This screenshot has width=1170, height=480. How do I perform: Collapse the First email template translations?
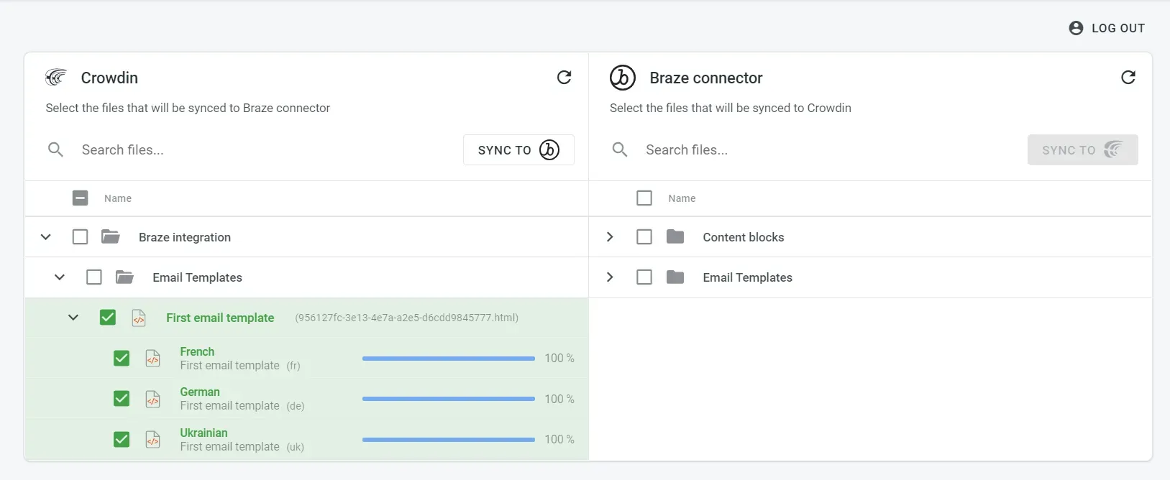(73, 317)
